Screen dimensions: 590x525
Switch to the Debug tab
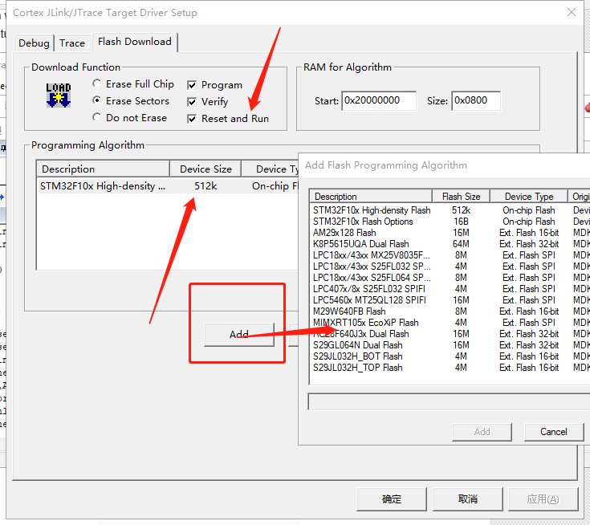[x=34, y=43]
